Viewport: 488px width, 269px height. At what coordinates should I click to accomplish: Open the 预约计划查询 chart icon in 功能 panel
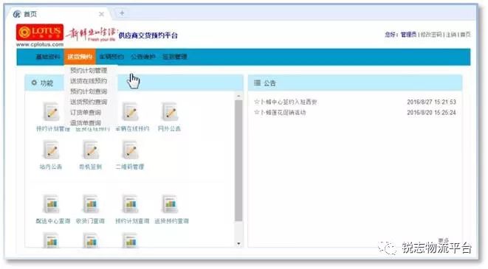pyautogui.click(x=131, y=203)
